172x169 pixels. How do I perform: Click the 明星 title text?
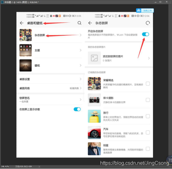coord(106,145)
